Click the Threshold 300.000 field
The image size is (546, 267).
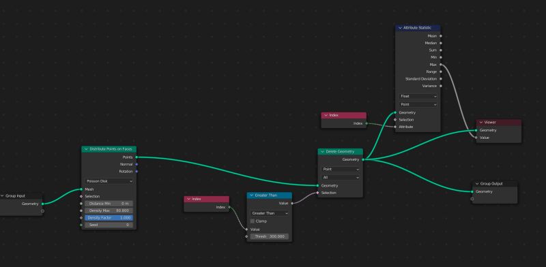tap(270, 236)
